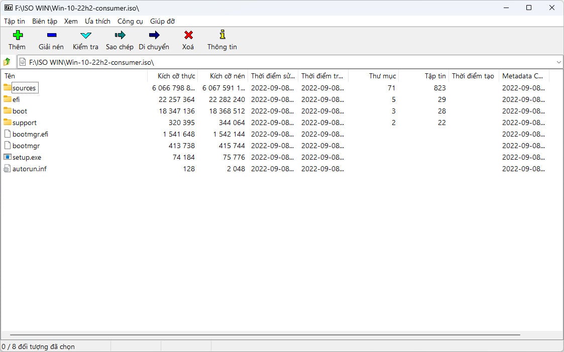
Task: Click the ISO file icon in address bar
Action: [x=23, y=62]
